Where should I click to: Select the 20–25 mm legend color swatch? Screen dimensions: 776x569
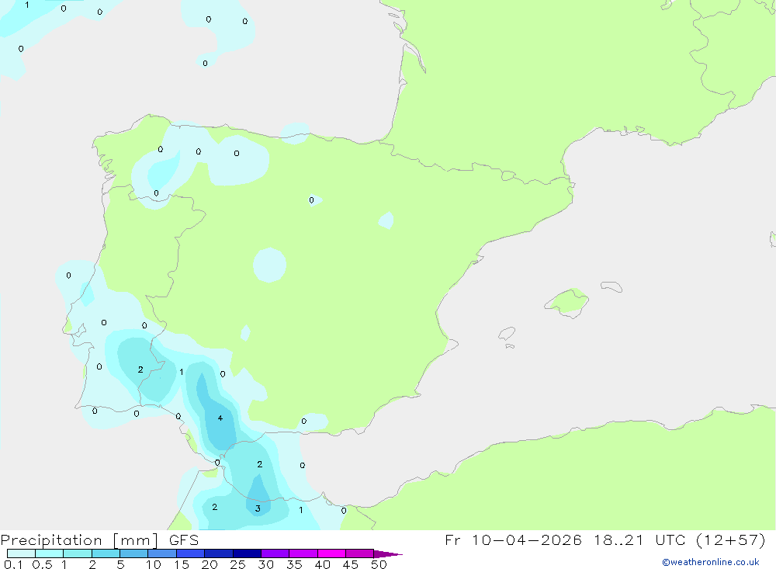pos(219,553)
